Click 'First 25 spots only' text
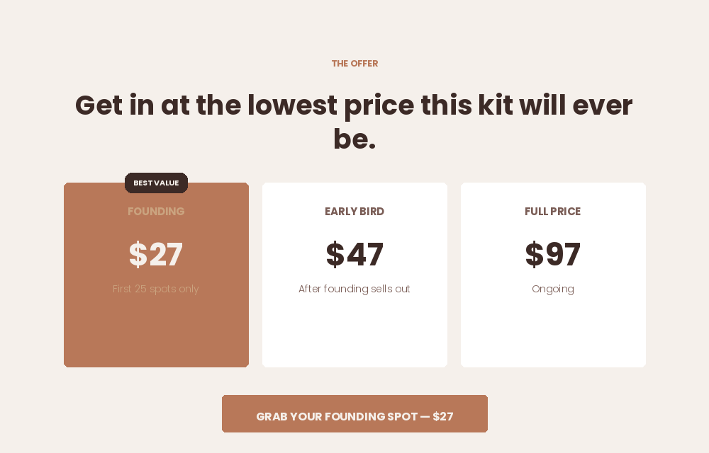The height and width of the screenshot is (453, 709). pos(156,289)
